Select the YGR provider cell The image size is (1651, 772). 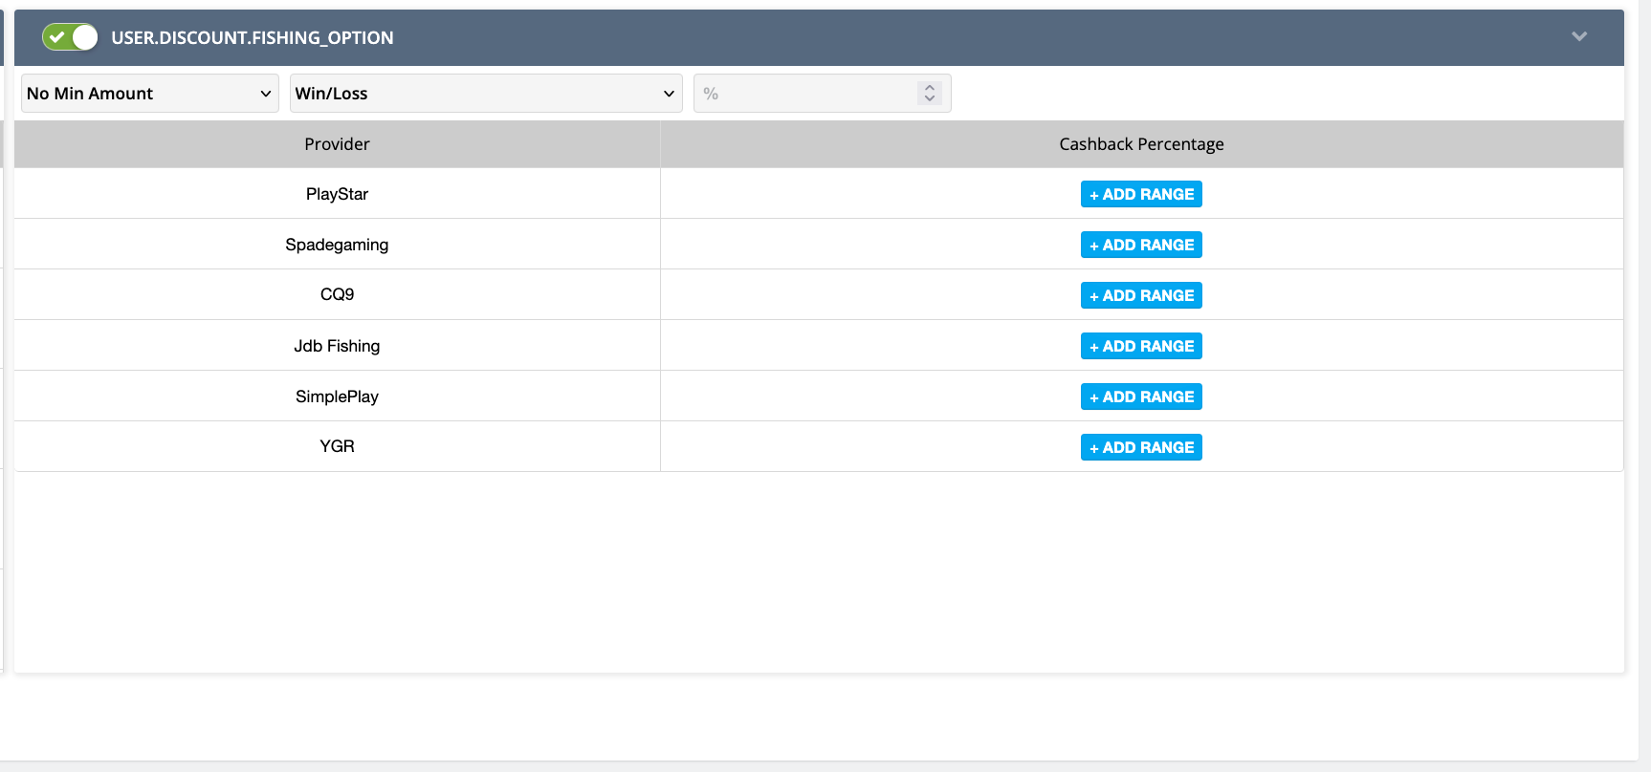(337, 446)
